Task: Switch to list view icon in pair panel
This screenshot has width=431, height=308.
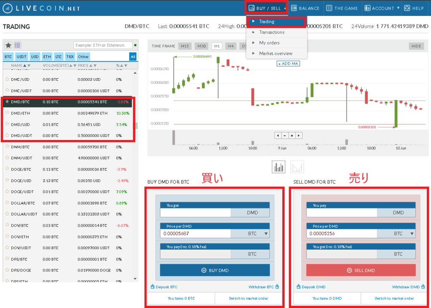Action: pyautogui.click(x=18, y=45)
